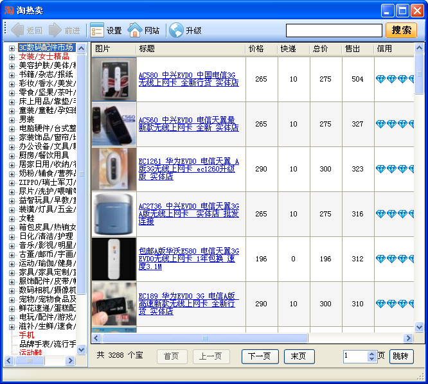Click diamond credit icon in AC580 row
The height and width of the screenshot is (384, 428).
pyautogui.click(x=381, y=79)
